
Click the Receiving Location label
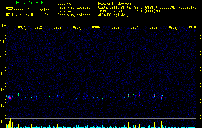click(75, 7)
